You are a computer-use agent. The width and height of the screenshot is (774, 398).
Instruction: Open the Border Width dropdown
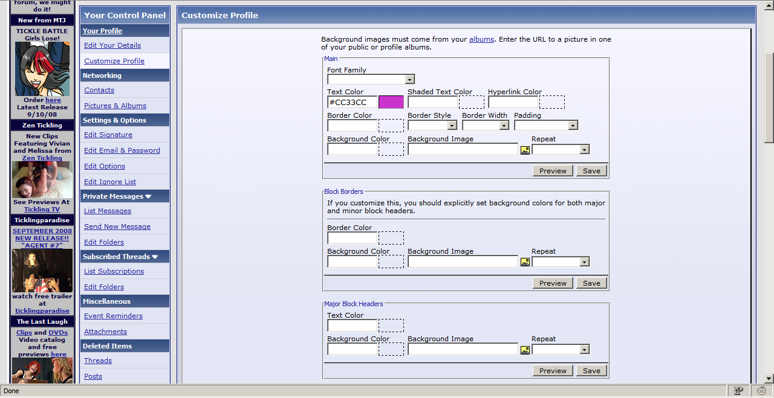pyautogui.click(x=504, y=126)
